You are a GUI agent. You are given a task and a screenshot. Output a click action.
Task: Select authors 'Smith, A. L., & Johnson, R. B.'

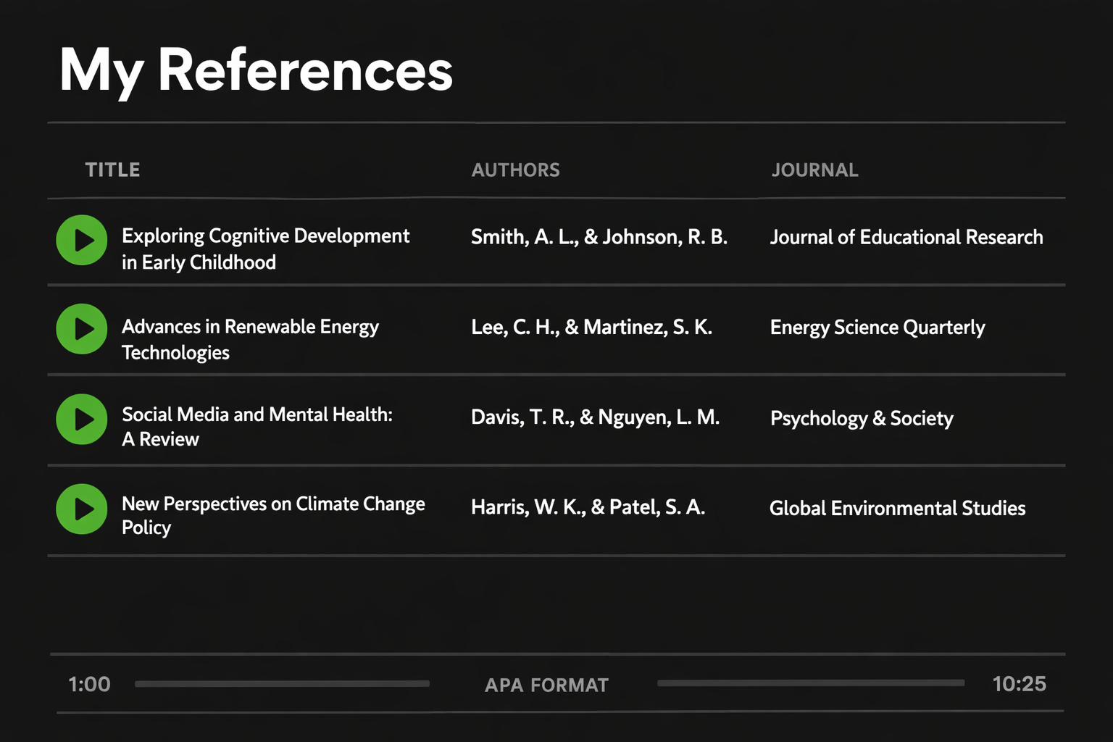[x=599, y=237]
